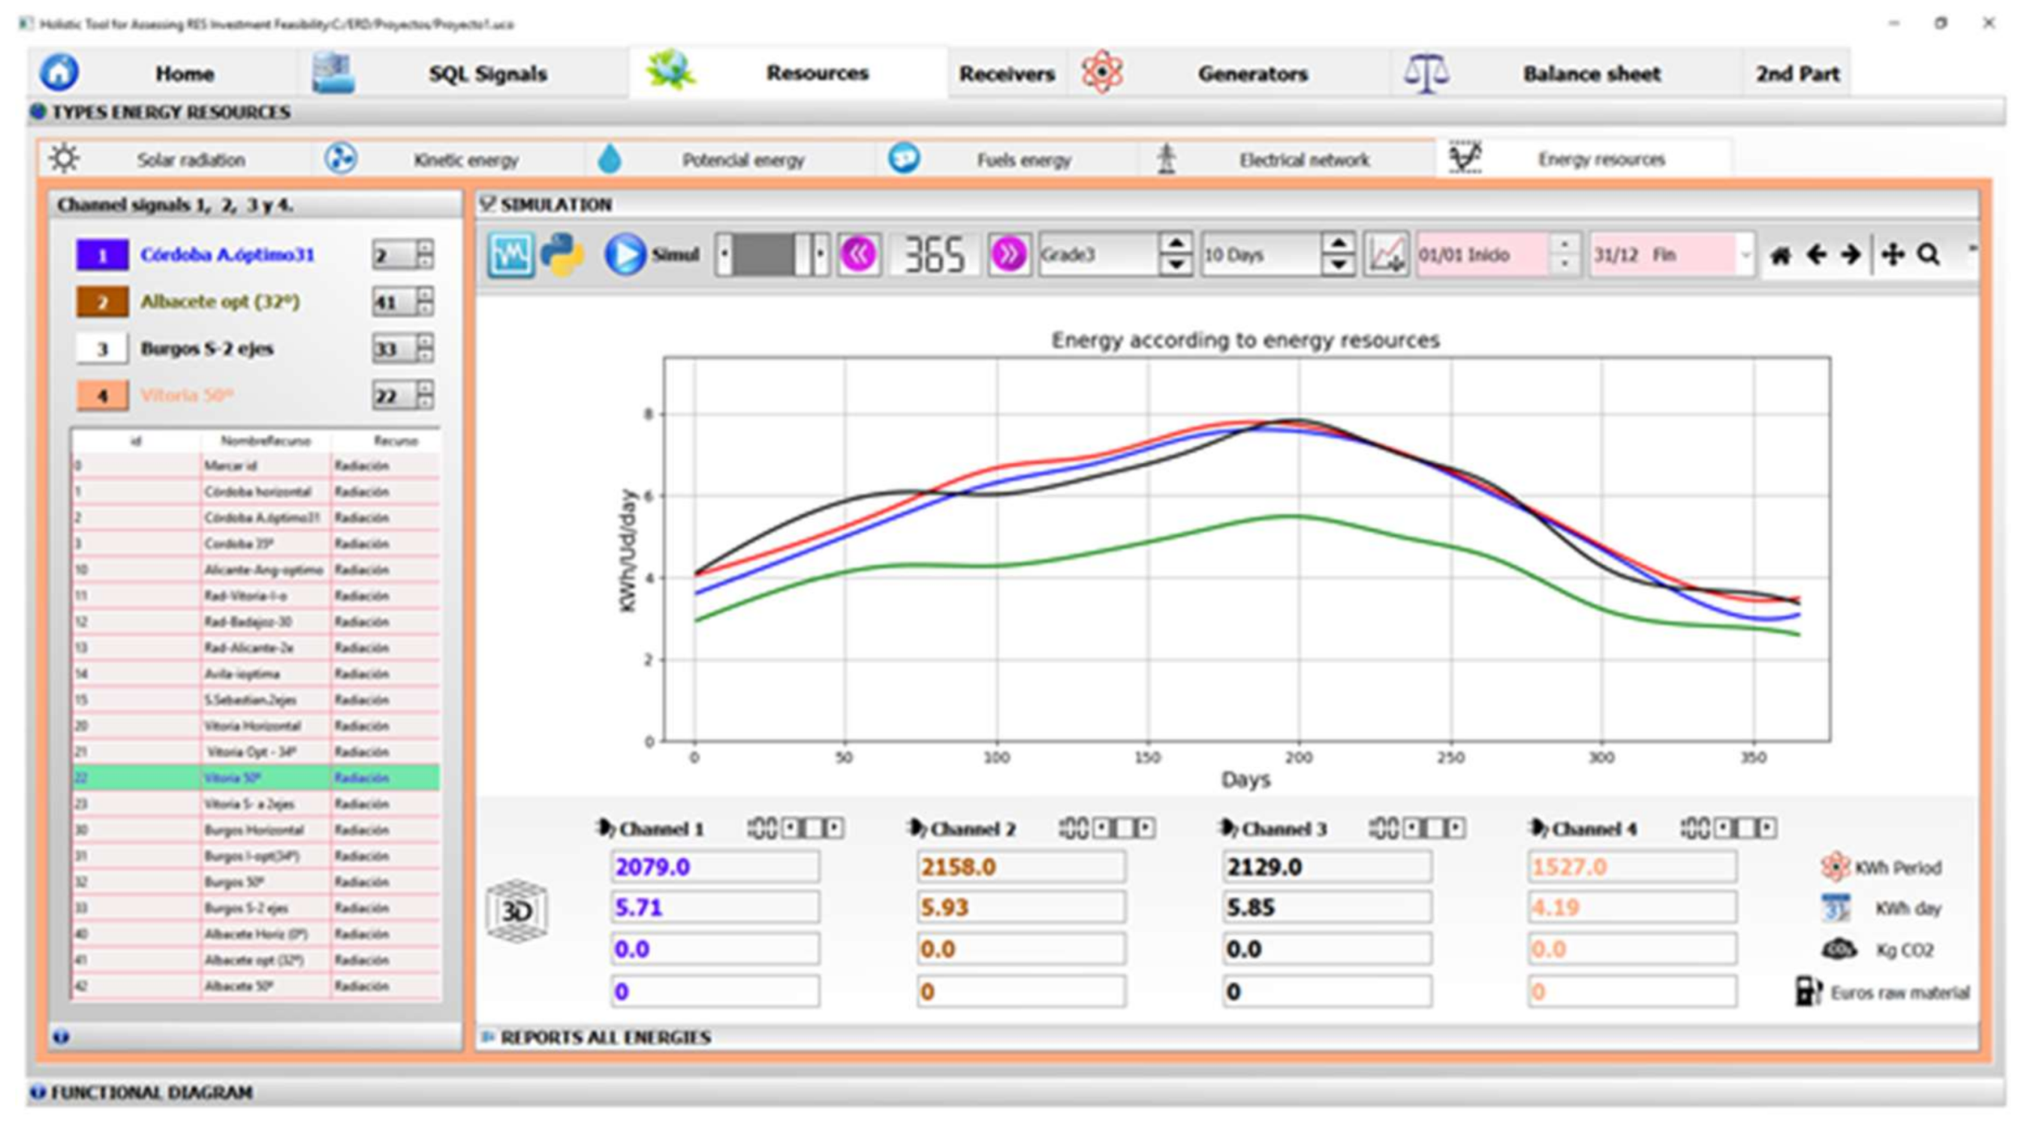Open the 3D cube view

coord(517,911)
